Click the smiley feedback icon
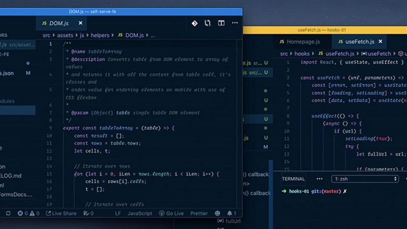The height and width of the screenshot is (229, 407). tap(218, 213)
